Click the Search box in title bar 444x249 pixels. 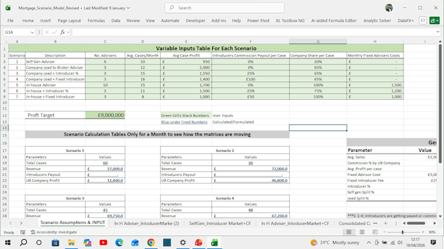(x=225, y=8)
